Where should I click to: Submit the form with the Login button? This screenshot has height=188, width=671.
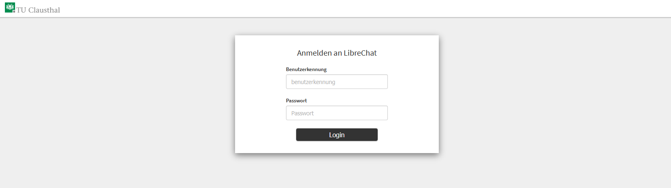click(x=337, y=135)
